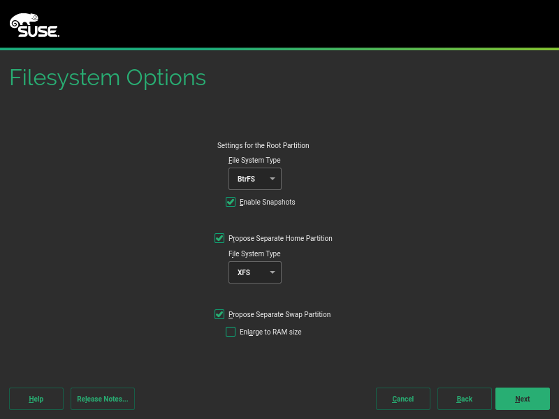559x419 pixels.
Task: Click the arrow on the XFS dropdown
Action: tap(273, 272)
